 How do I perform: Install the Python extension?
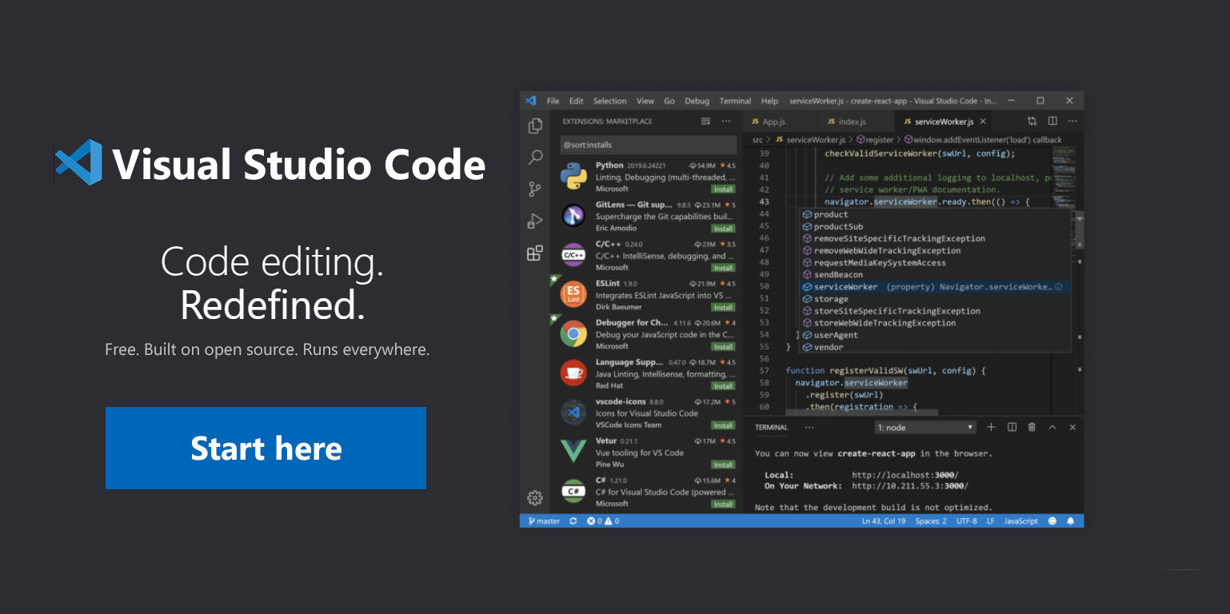click(x=723, y=189)
